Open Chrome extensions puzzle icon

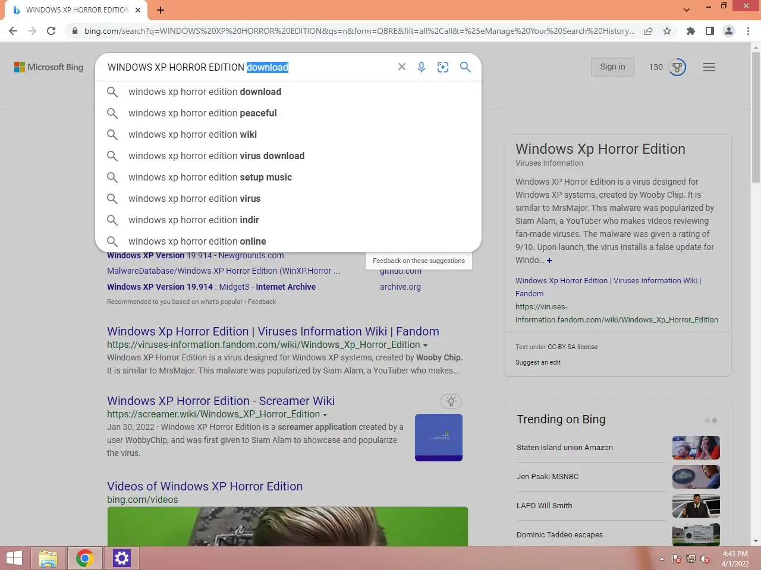coord(691,31)
